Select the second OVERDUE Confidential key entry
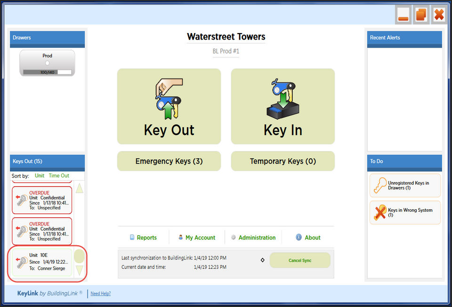Viewport: 452px width, 307px height. [42, 232]
